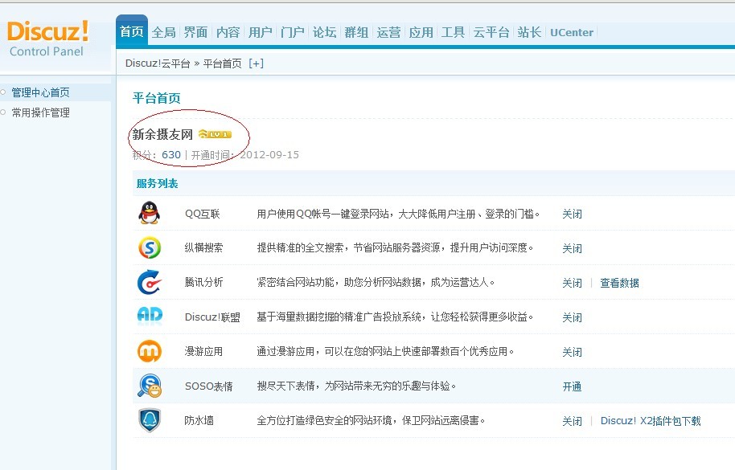Click the 纵横搜索 description text
Viewport: 735px width, 470px height.
tap(395, 247)
